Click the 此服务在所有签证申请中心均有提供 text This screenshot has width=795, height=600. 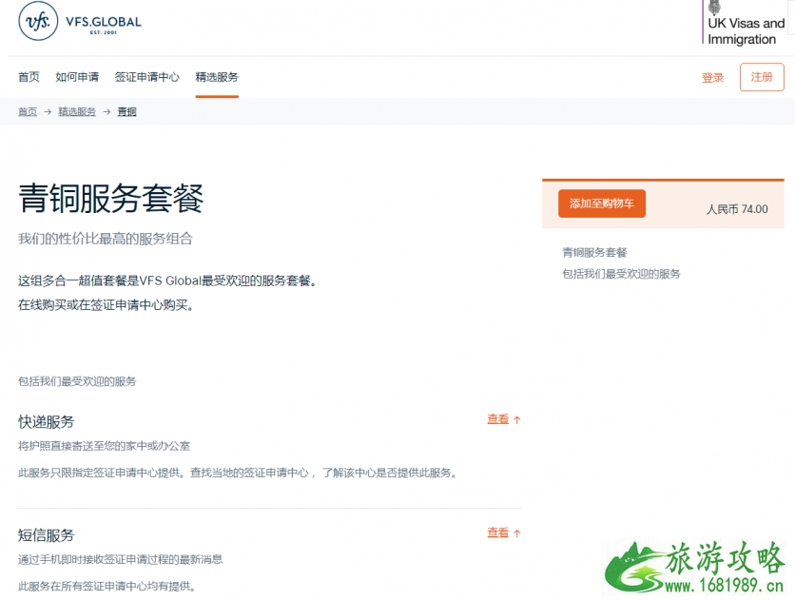[x=107, y=587]
